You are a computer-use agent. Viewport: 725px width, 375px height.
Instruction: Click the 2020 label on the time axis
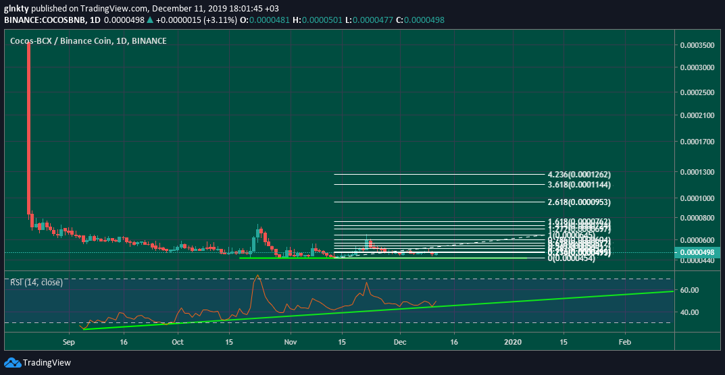[x=513, y=342]
